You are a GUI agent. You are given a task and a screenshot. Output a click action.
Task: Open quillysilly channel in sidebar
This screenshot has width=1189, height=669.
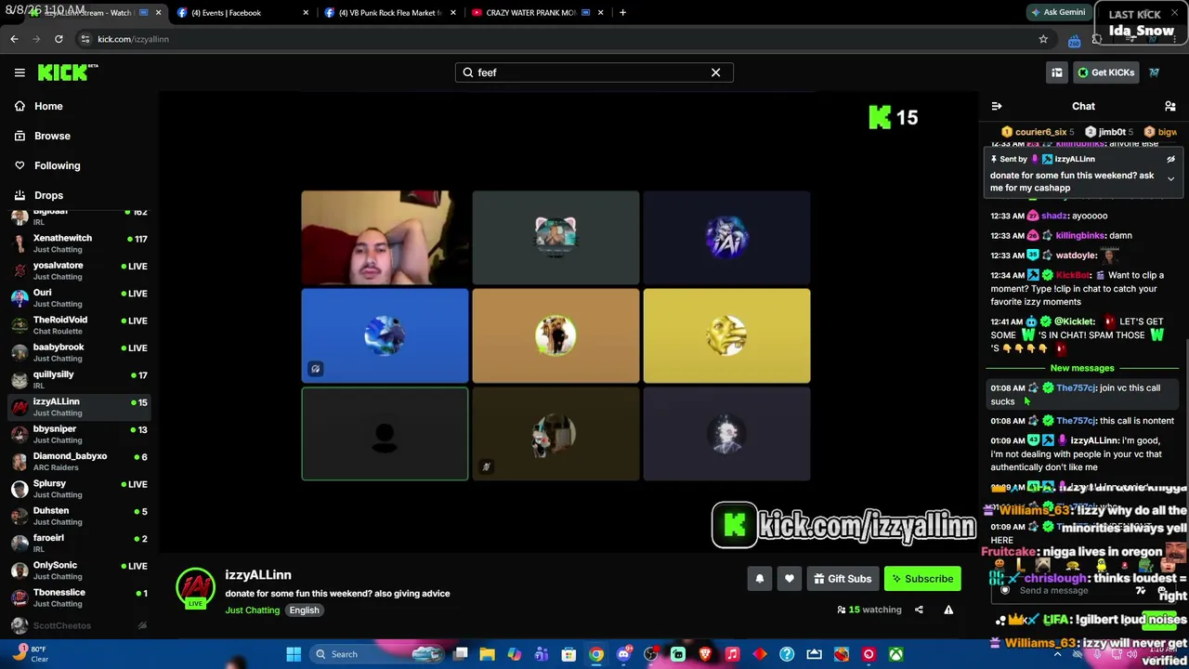[x=79, y=380]
